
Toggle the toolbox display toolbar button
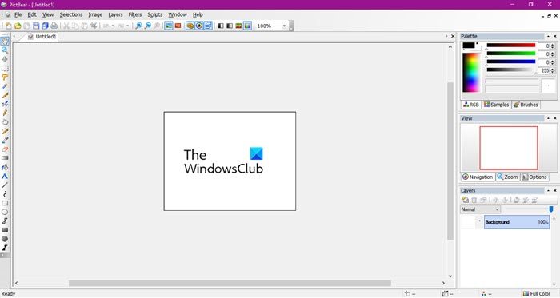point(169,26)
